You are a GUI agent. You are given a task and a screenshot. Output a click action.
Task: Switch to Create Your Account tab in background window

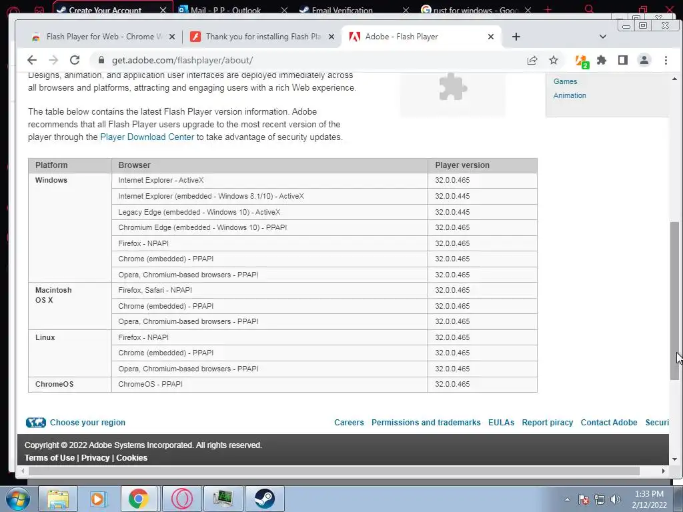105,9
